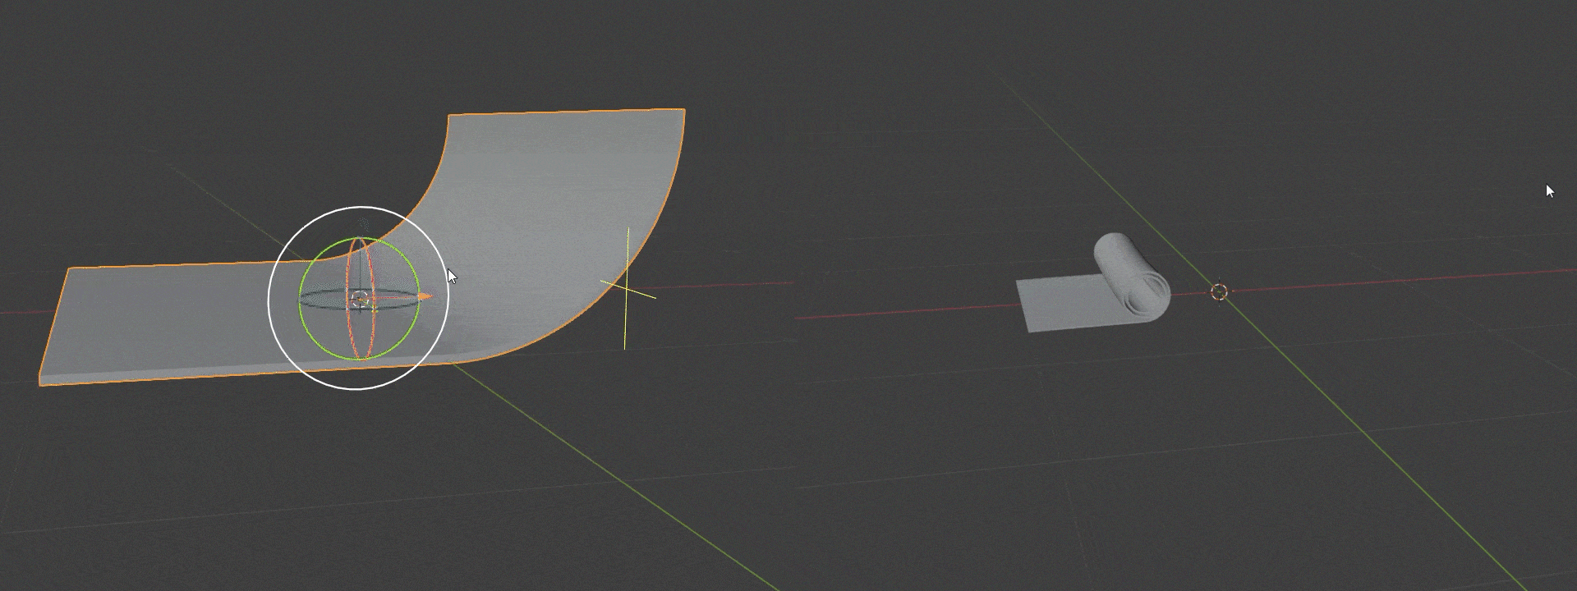The height and width of the screenshot is (591, 1577).
Task: Click the object origin at gizmo center
Action: (359, 299)
